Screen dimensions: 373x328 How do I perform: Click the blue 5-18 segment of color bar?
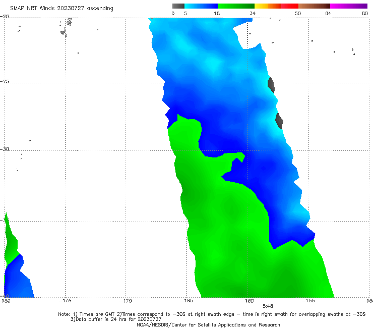[x=201, y=6]
